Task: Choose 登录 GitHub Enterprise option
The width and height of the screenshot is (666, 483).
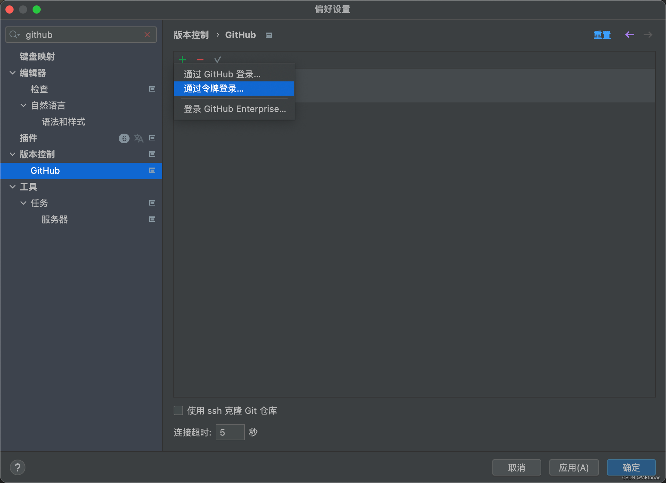Action: click(x=234, y=109)
